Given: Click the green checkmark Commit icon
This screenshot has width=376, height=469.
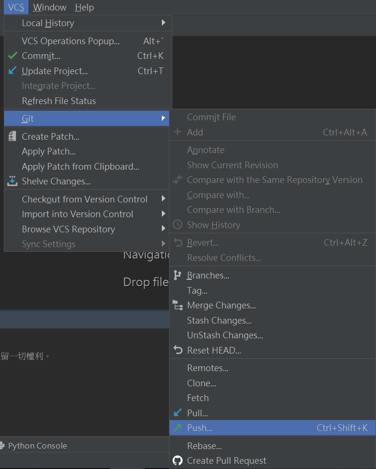Looking at the screenshot, I should pyautogui.click(x=13, y=56).
